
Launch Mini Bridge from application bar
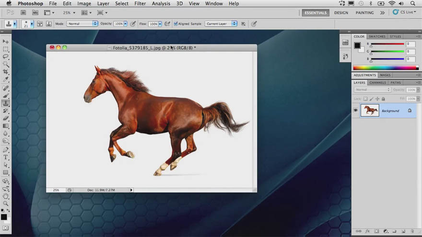[35, 12]
